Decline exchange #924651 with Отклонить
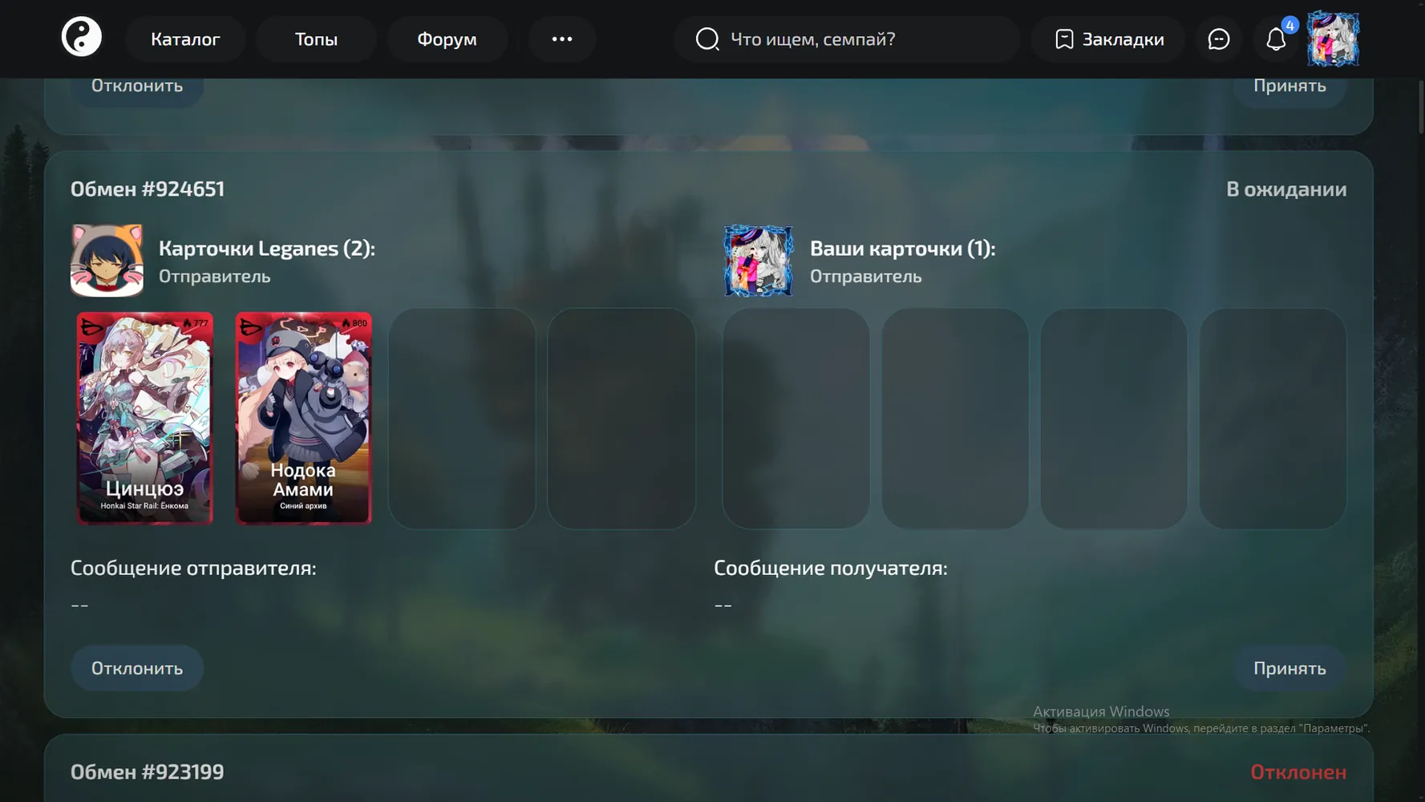Screen dimensions: 1425x802 click(137, 668)
